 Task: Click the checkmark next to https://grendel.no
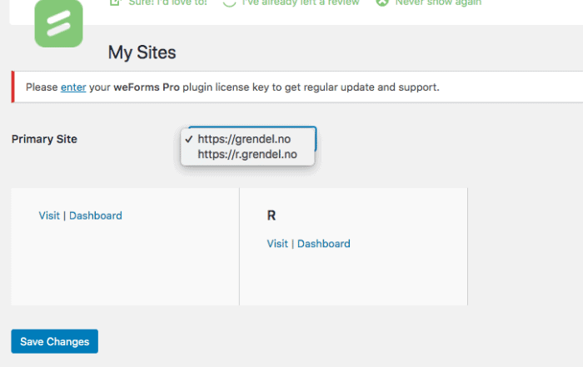(189, 139)
